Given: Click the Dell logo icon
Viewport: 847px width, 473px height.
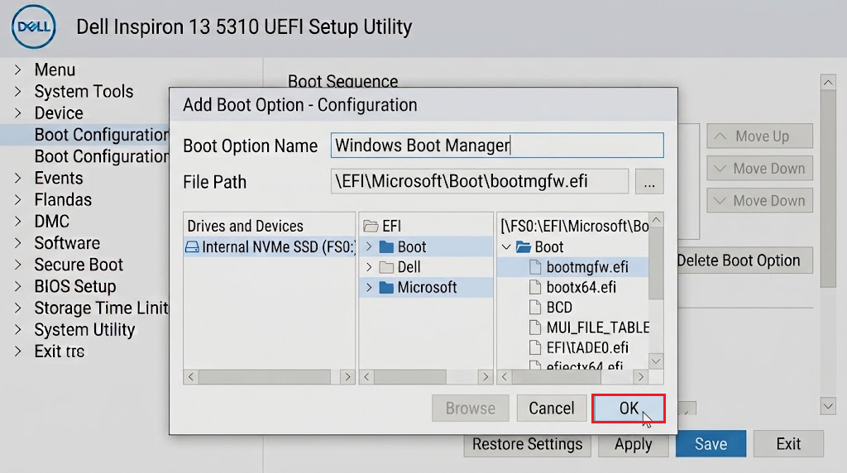Looking at the screenshot, I should coord(33,26).
